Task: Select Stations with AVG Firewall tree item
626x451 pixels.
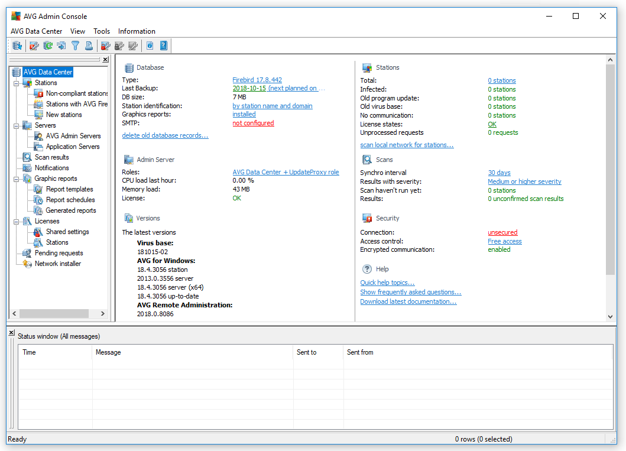Action: pyautogui.click(x=77, y=104)
